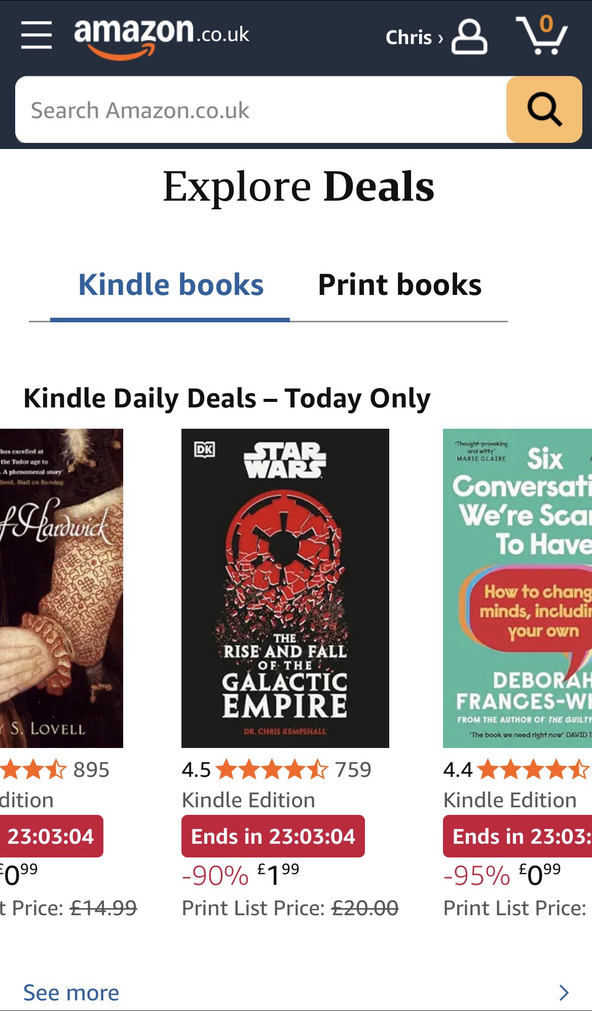
Task: Click the Hardwick book star rating
Action: [x=33, y=770]
